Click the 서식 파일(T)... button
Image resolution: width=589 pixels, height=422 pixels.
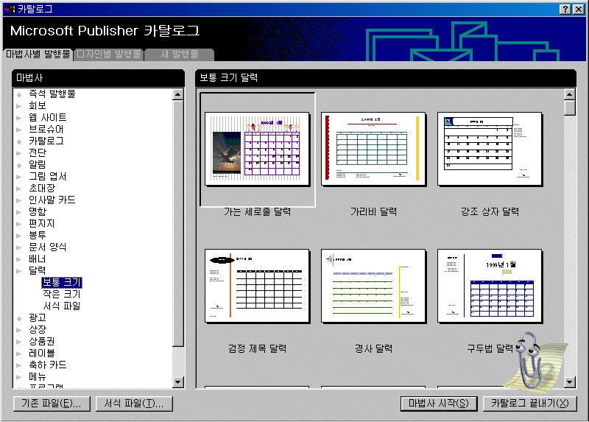(134, 404)
